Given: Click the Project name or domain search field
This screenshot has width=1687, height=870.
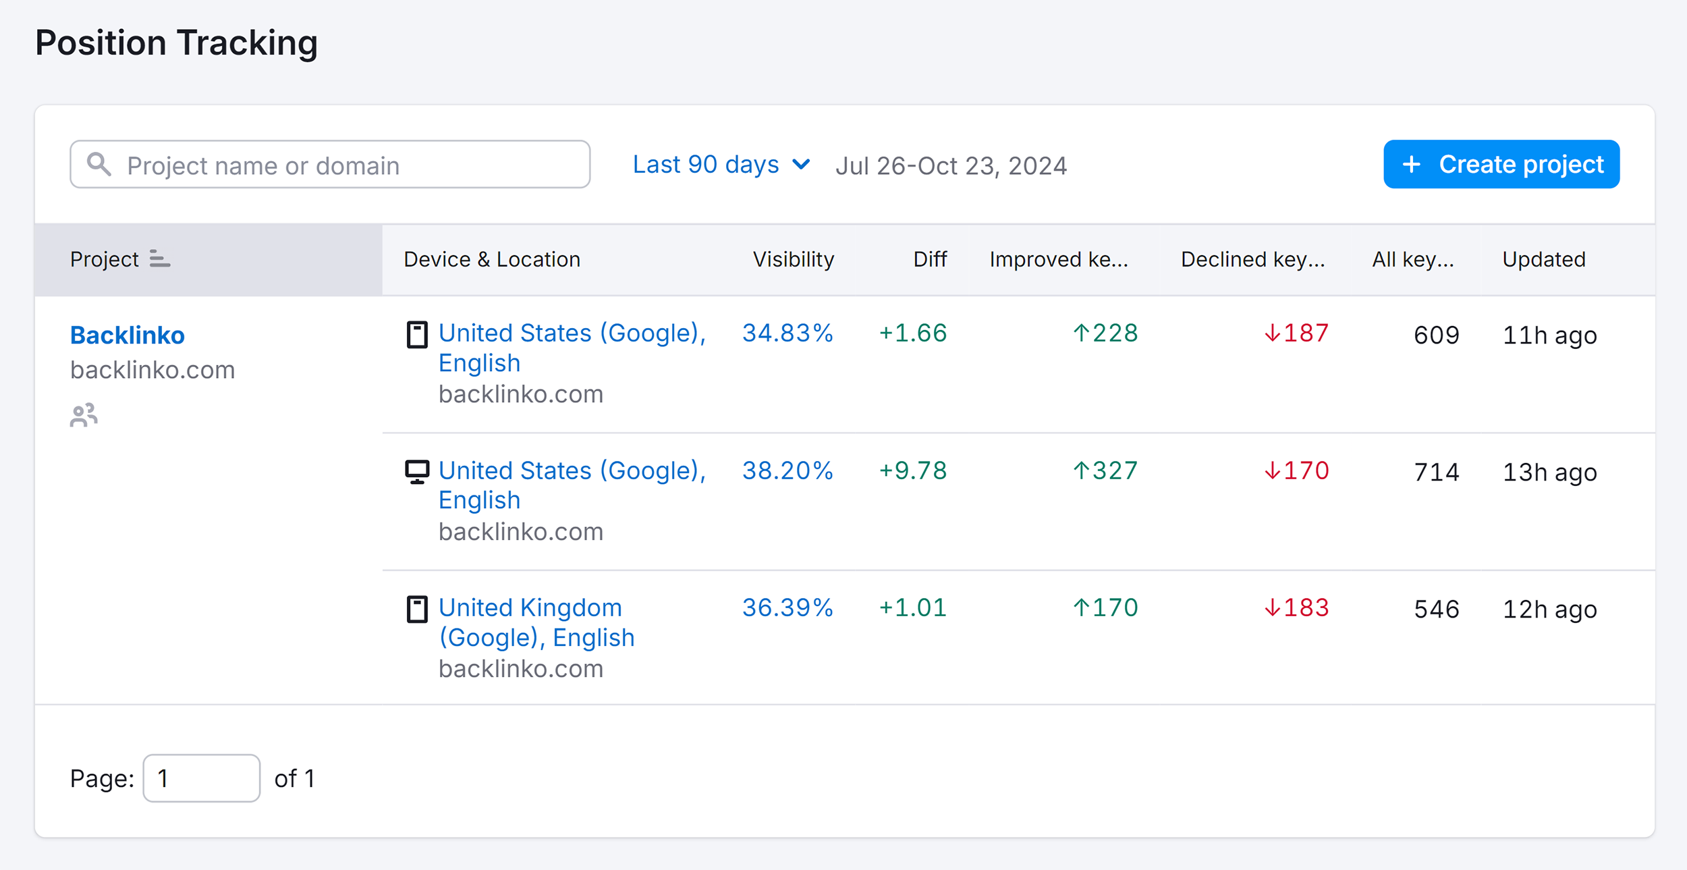Looking at the screenshot, I should (330, 164).
